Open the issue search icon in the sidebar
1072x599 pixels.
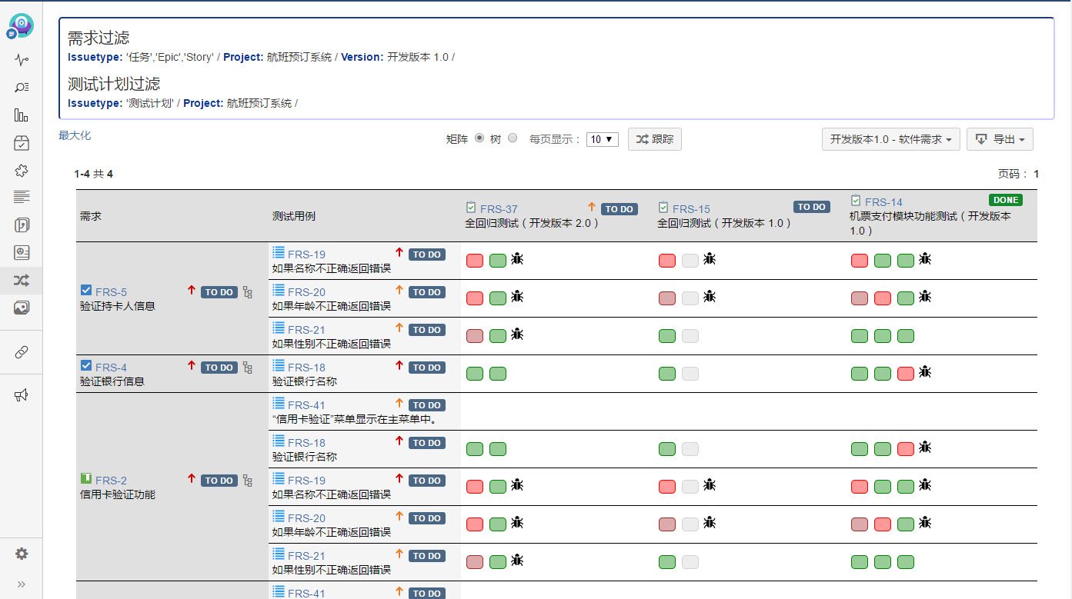[x=22, y=88]
